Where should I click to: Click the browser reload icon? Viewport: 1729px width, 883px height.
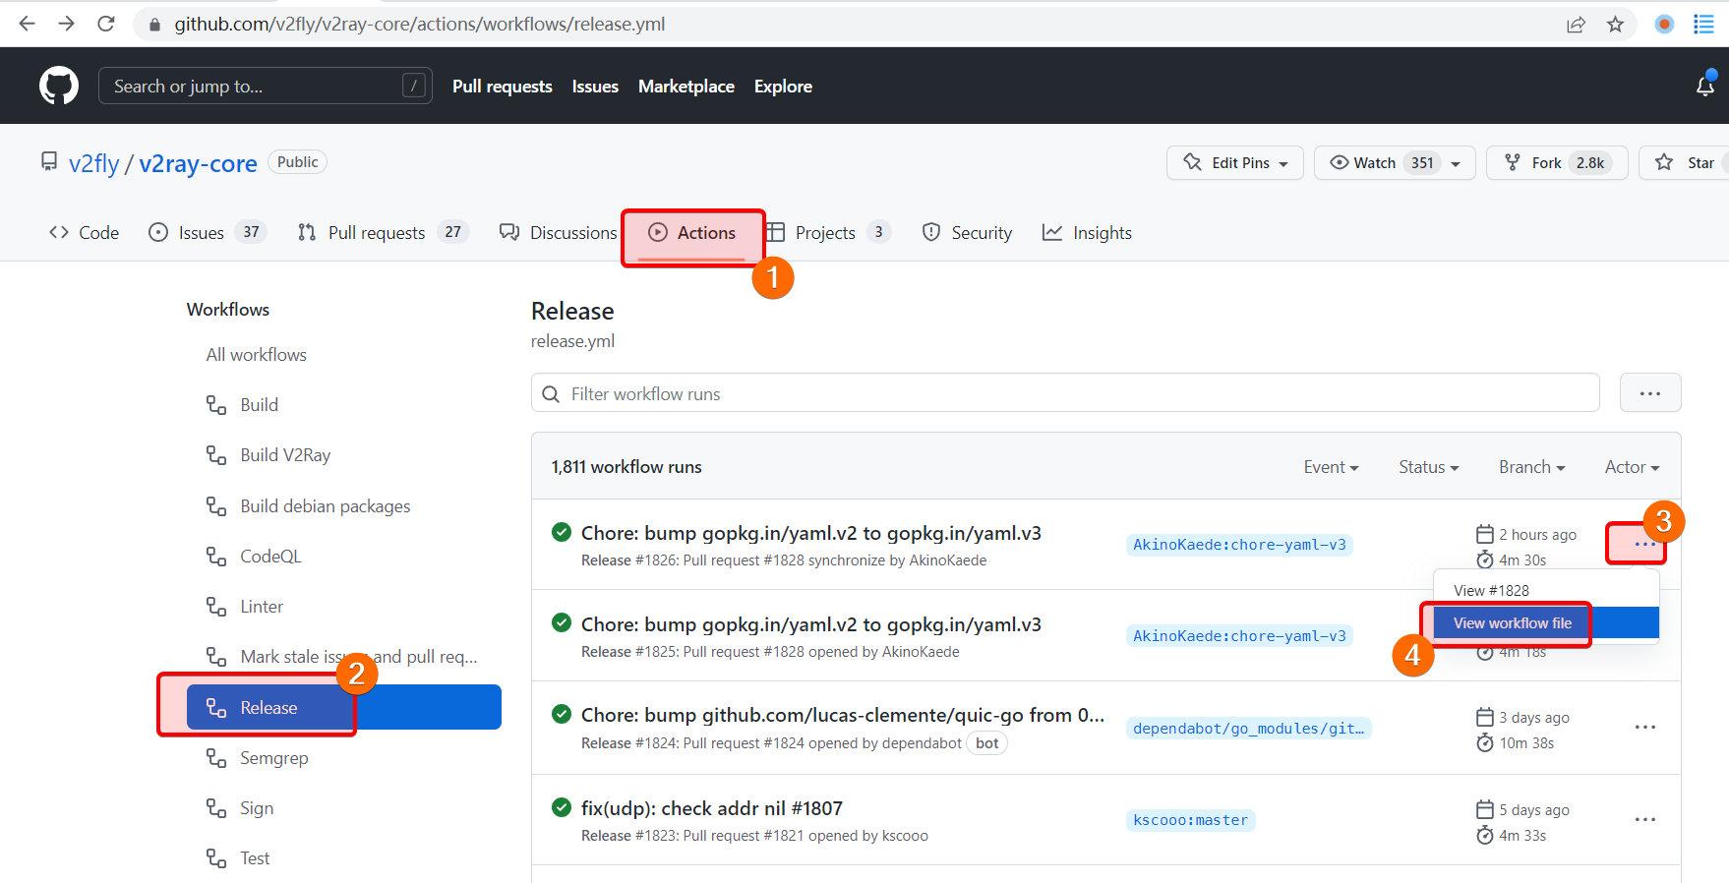pyautogui.click(x=106, y=24)
